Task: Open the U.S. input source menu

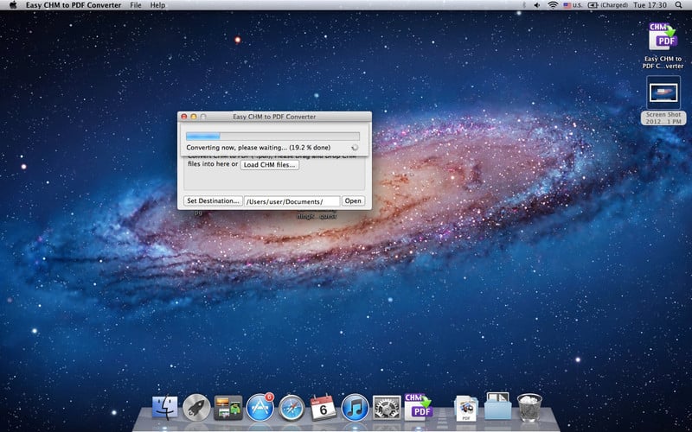Action: [x=573, y=5]
